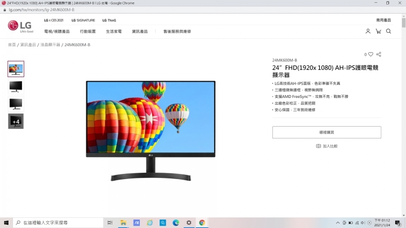Image resolution: width=406 pixels, height=228 pixels.
Task: Open the volume control in system tray
Action: pos(363,222)
